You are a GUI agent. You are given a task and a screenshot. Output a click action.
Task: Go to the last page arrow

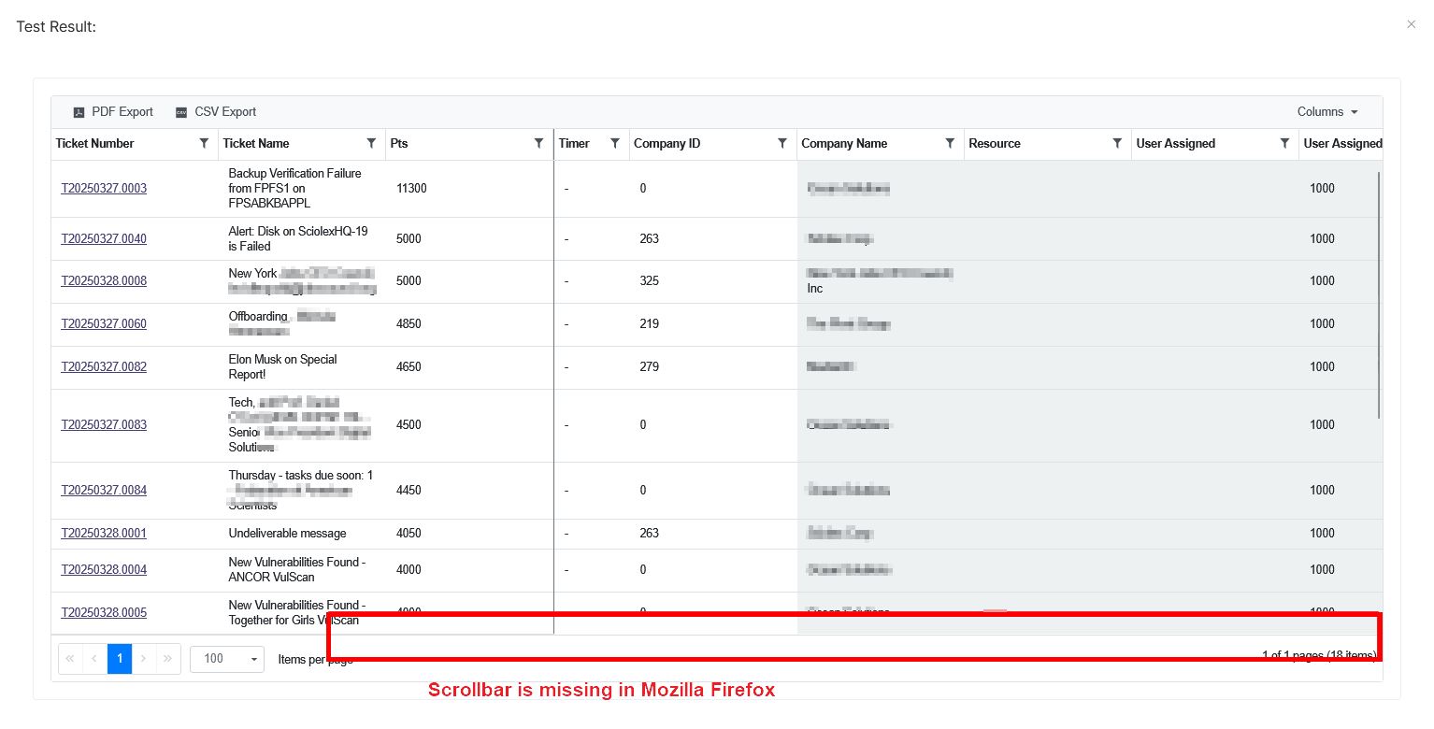(168, 659)
